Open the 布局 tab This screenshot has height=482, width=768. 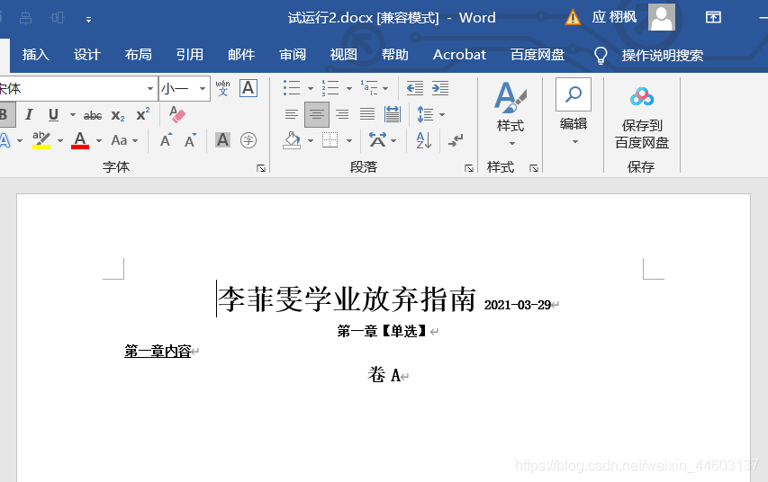pos(138,55)
